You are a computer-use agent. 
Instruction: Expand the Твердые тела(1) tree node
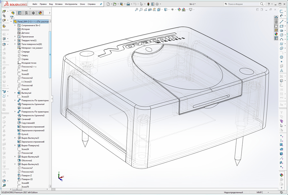[15, 40]
